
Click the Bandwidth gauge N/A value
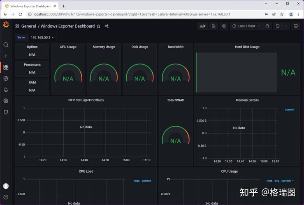pyautogui.click(x=176, y=79)
